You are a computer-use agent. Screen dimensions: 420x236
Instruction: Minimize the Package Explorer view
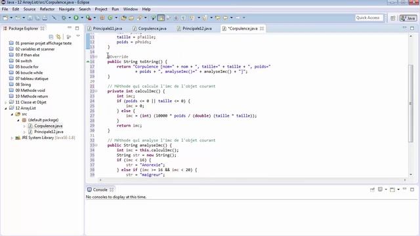coord(70,28)
